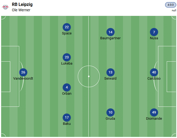Click the Diomande name label
This screenshot has height=138, width=177.
(x=154, y=119)
